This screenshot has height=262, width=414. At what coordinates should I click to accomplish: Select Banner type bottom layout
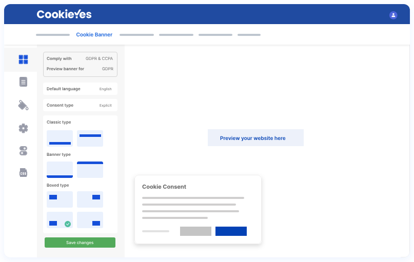click(x=60, y=170)
